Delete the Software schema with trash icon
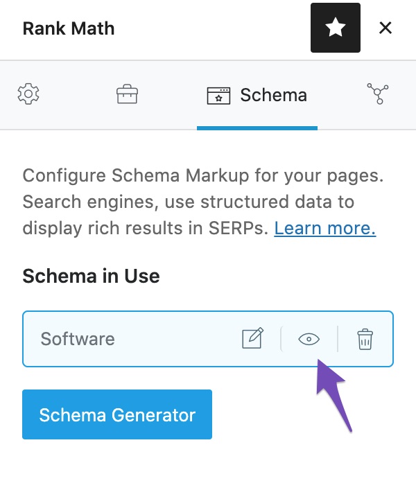The image size is (416, 499). tap(365, 339)
